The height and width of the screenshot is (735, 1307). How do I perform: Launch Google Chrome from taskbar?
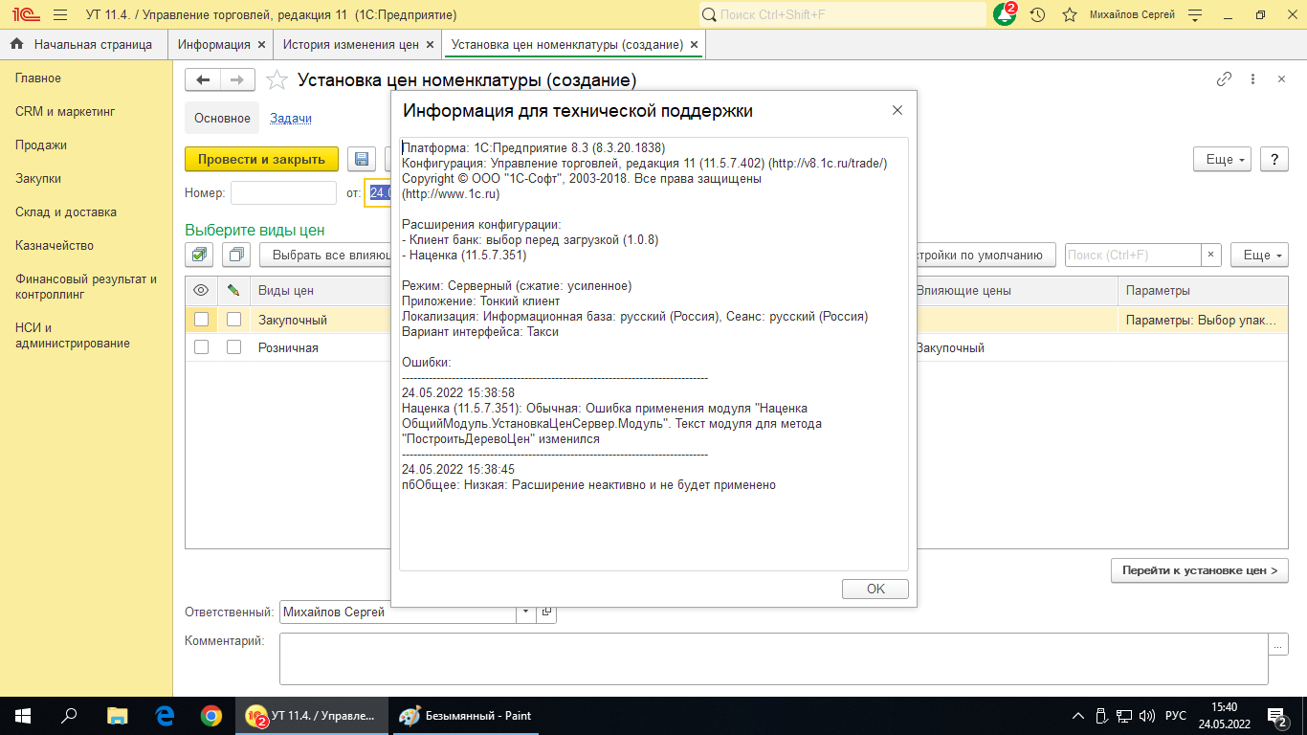[211, 715]
